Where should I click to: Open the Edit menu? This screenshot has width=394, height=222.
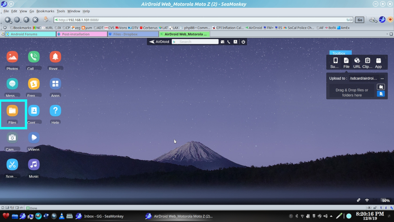point(14,11)
